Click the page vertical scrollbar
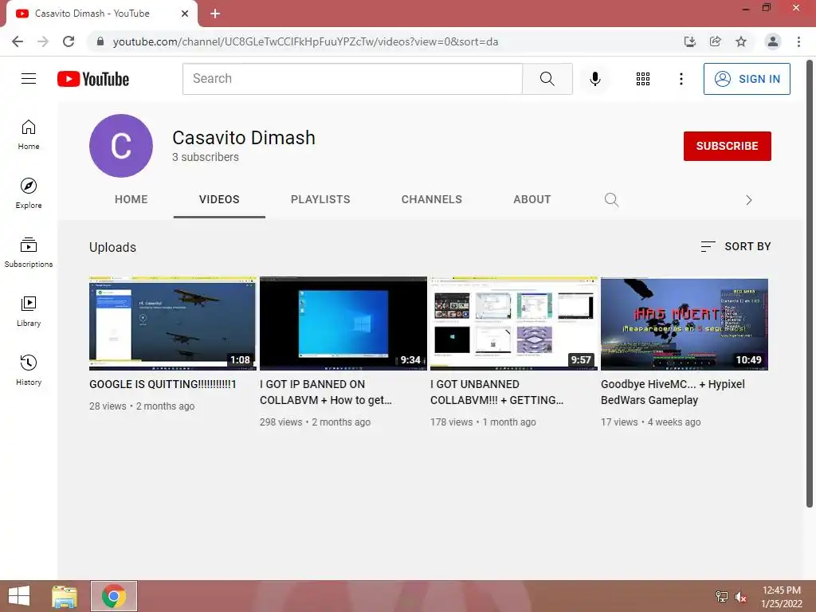The image size is (816, 612). coord(810,284)
